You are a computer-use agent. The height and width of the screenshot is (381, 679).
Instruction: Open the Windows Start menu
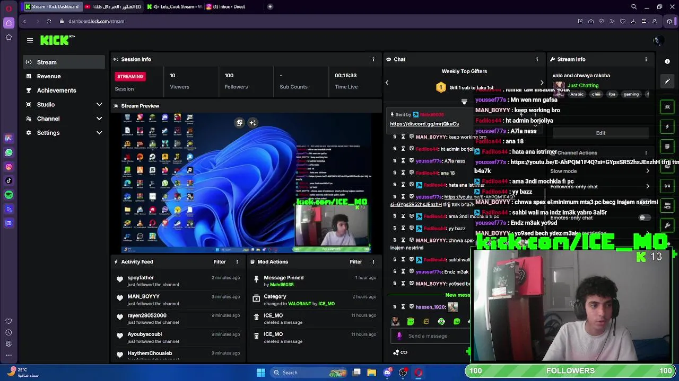261,373
